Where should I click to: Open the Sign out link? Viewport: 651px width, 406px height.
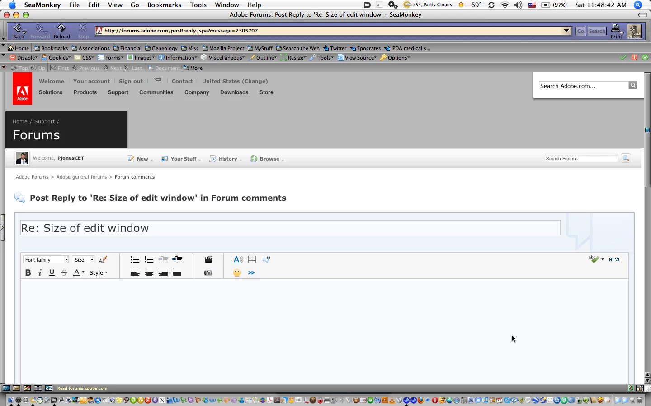[x=131, y=81]
